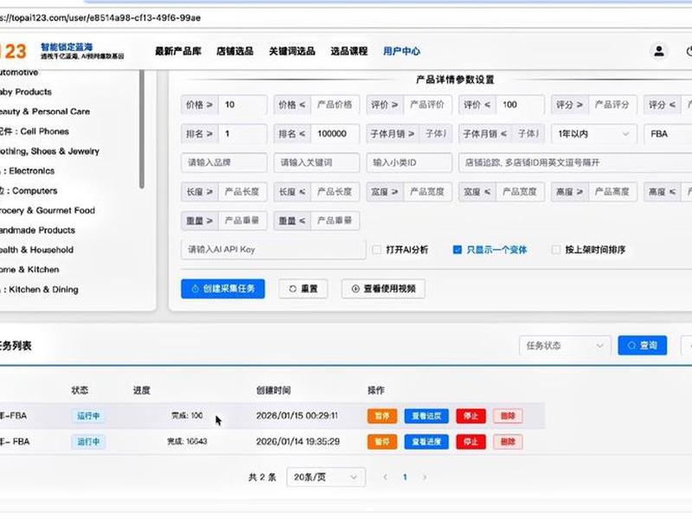Select the Clothing, Shoes & Jewelry category
The height and width of the screenshot is (519, 692).
pyautogui.click(x=49, y=151)
